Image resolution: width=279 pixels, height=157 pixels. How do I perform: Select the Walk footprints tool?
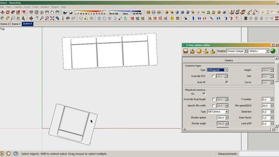pyautogui.click(x=73, y=18)
